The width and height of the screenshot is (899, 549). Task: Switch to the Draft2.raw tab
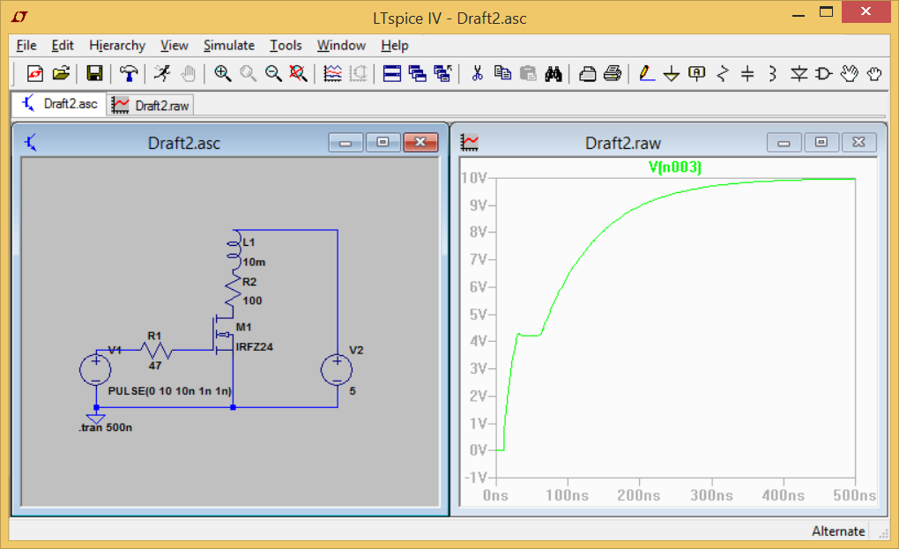(x=150, y=106)
